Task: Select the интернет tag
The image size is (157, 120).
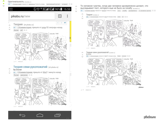Action: coord(65,4)
